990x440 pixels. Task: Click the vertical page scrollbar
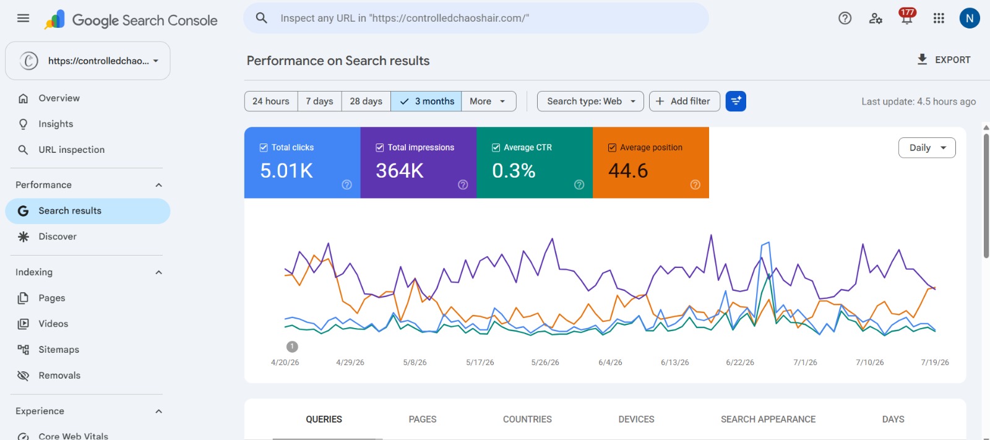986,195
